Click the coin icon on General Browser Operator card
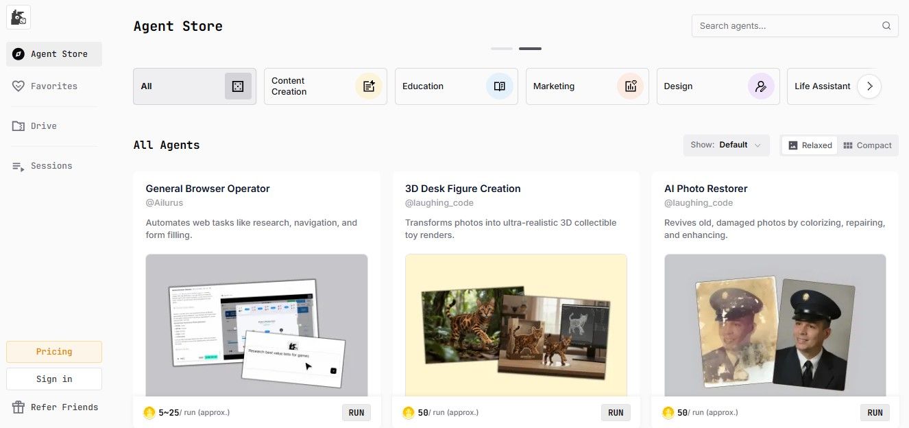Image resolution: width=909 pixels, height=428 pixels. [149, 413]
